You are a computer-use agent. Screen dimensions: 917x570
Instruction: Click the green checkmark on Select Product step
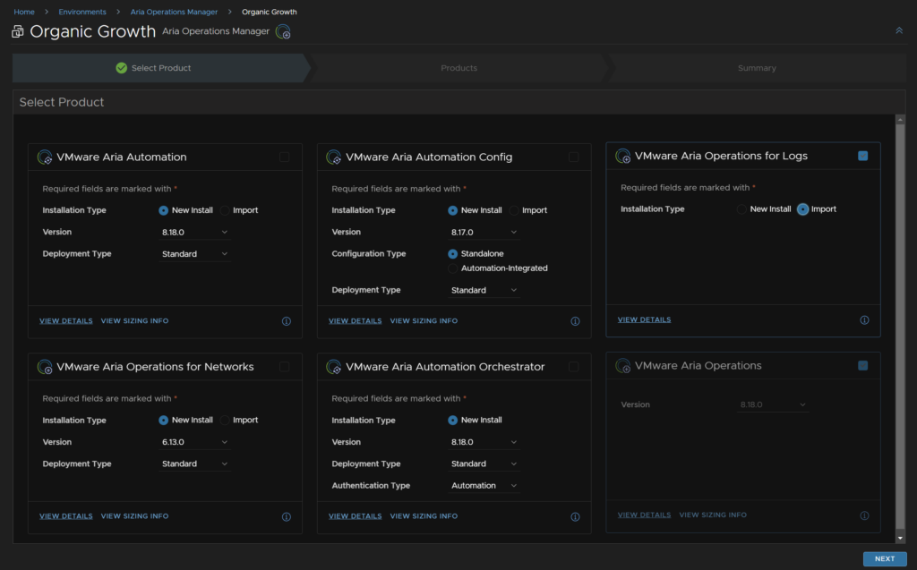coord(121,68)
